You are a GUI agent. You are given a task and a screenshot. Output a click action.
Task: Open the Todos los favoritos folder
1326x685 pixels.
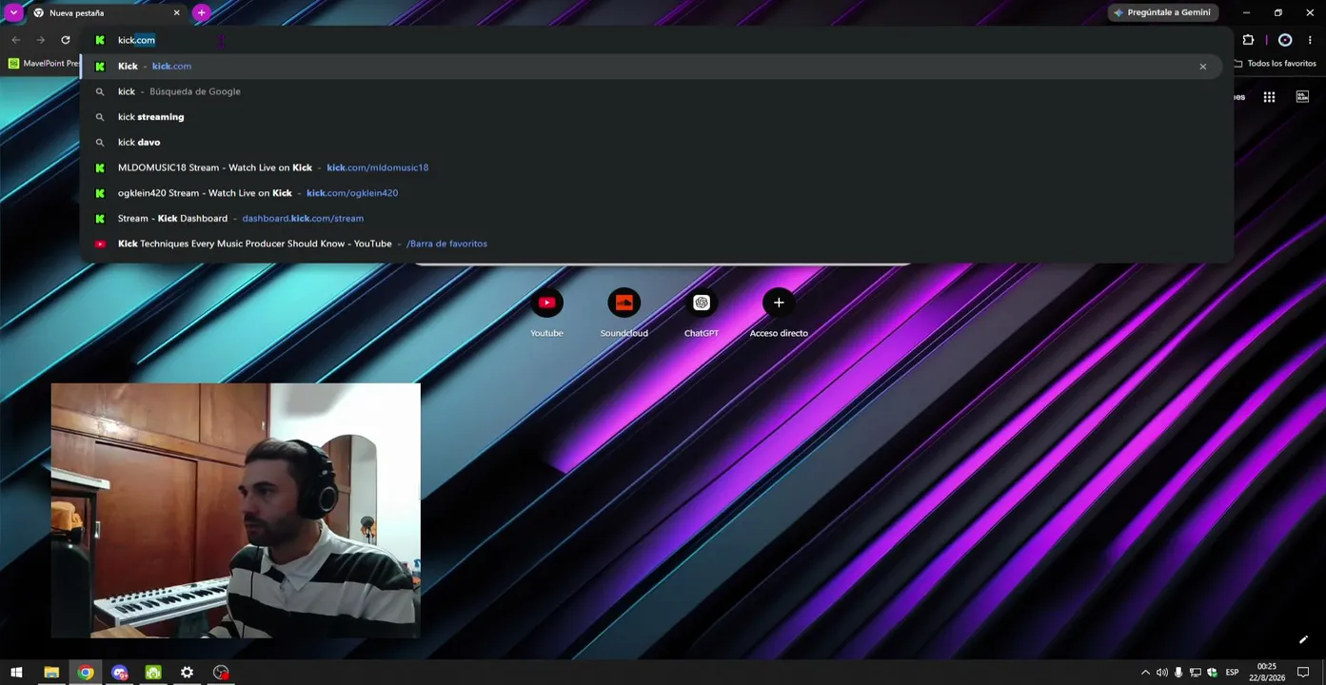[1276, 64]
